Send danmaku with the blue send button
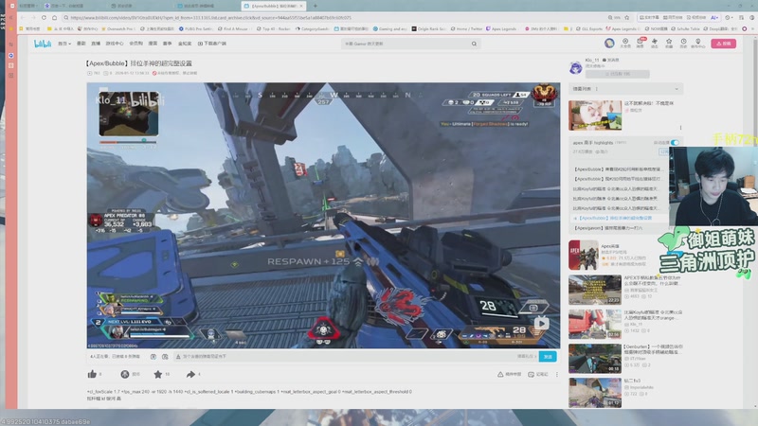This screenshot has width=758, height=426. [548, 357]
